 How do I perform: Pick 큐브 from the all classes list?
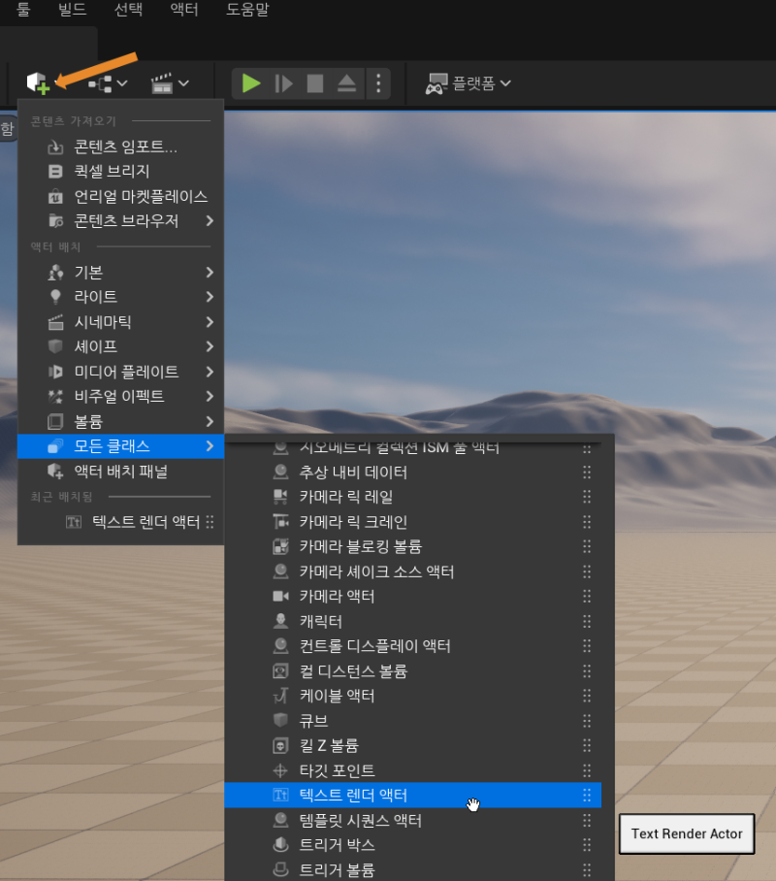click(313, 721)
